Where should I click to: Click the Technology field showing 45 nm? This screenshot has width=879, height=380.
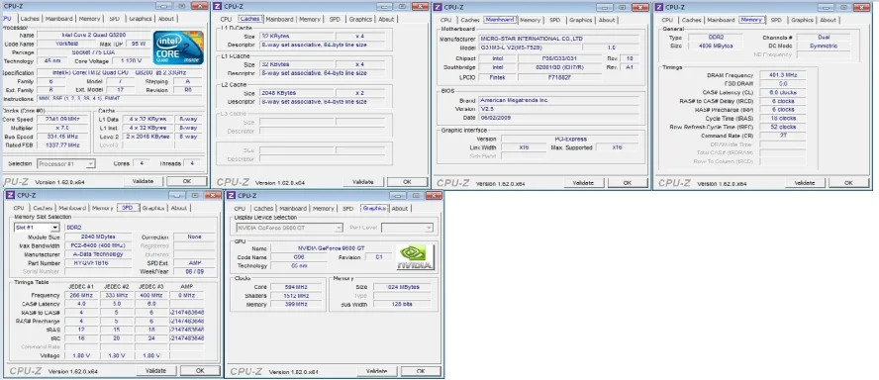[52, 60]
